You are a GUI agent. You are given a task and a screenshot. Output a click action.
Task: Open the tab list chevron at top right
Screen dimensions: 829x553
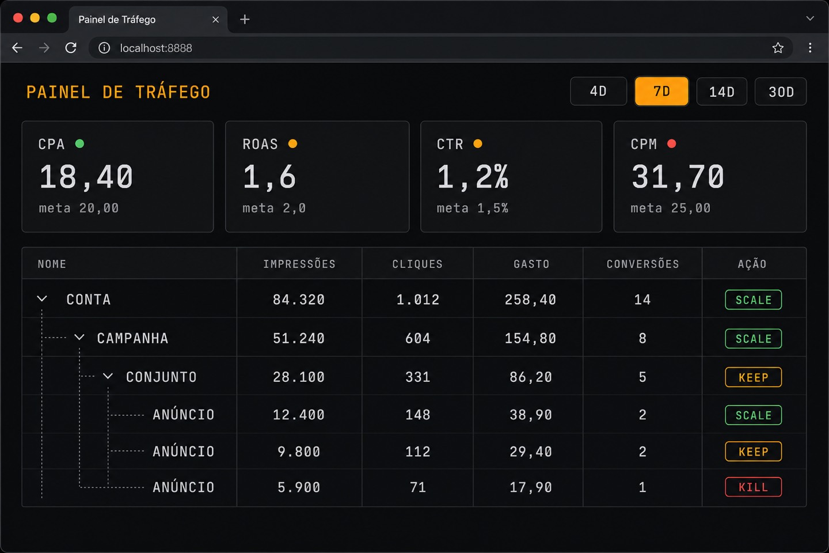pos(810,18)
